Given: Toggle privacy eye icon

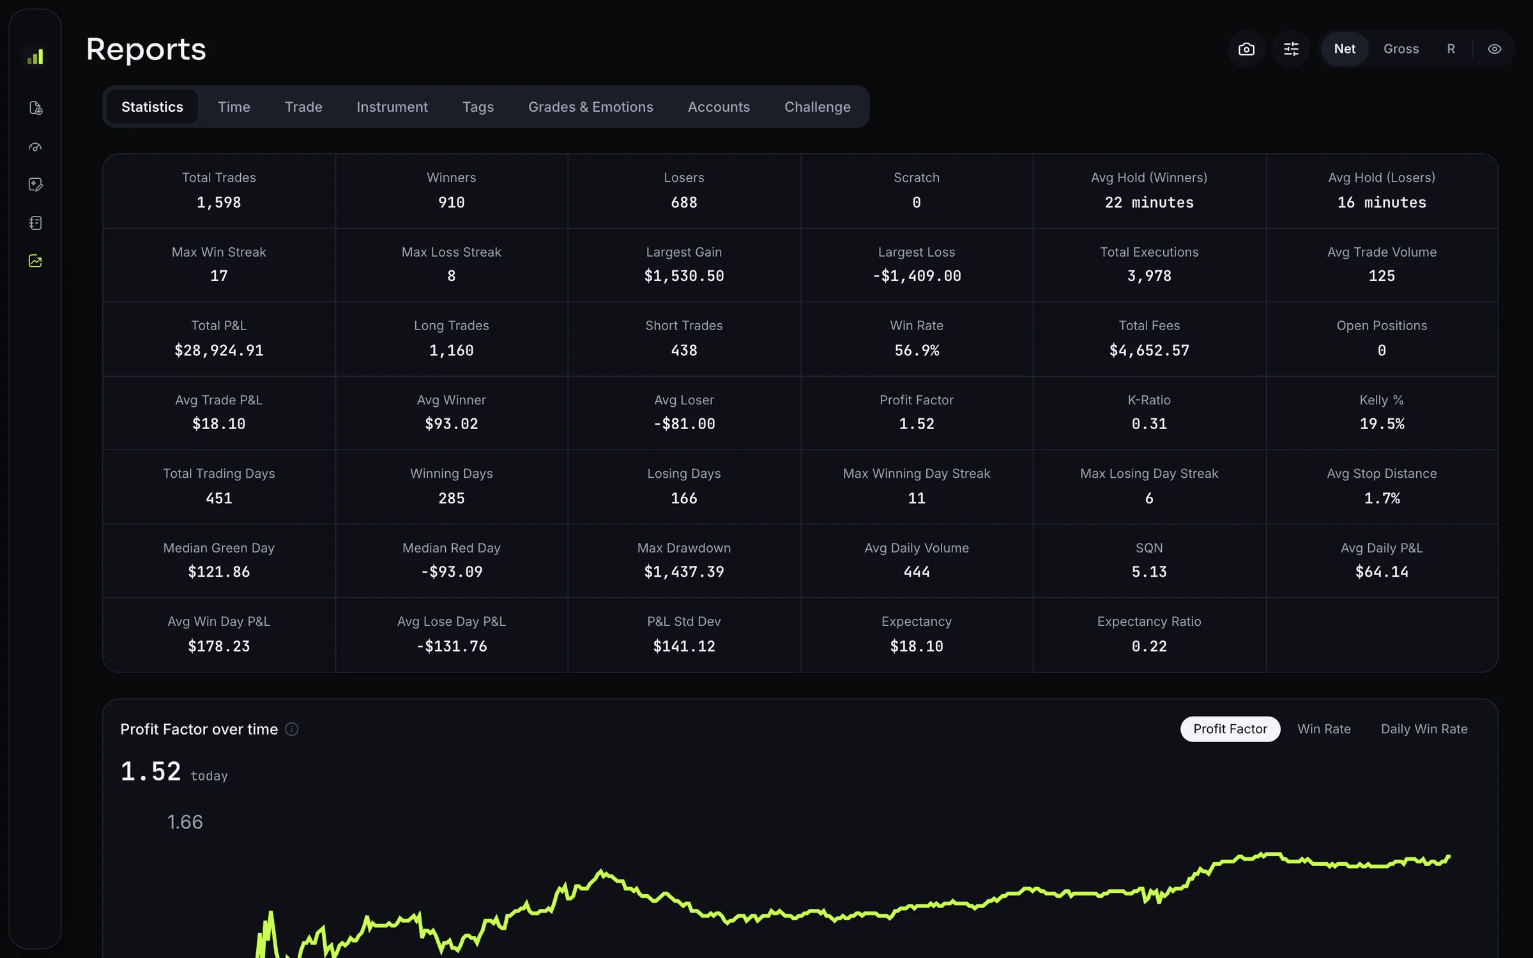Looking at the screenshot, I should coord(1494,49).
